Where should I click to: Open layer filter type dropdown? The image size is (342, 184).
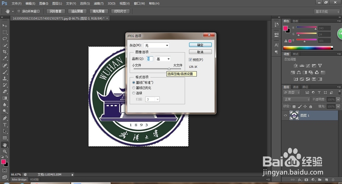[292, 92]
